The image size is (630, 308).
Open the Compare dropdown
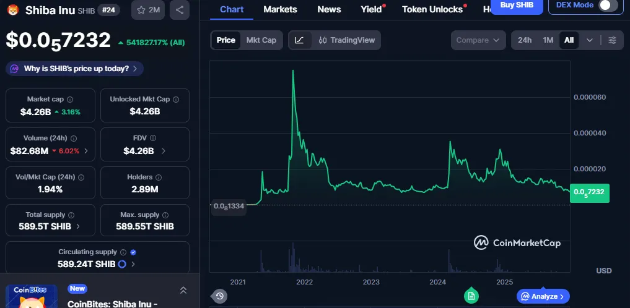pos(477,40)
